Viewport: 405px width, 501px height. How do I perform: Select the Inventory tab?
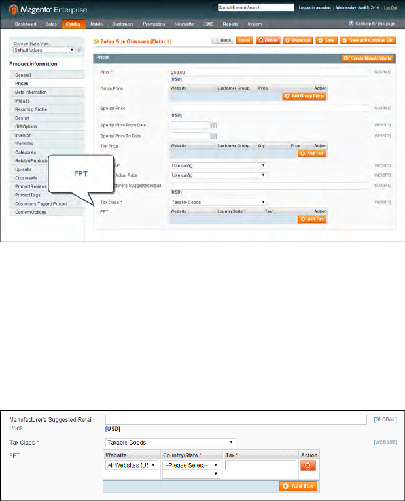coord(46,135)
